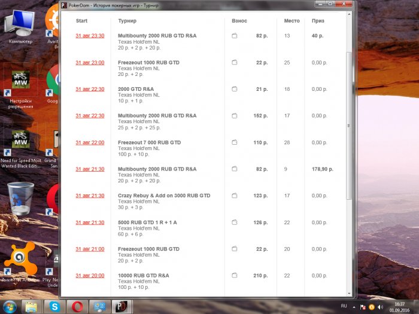The height and width of the screenshot is (314, 419).
Task: Open 31 авг 23:00 tournament link
Action: click(90, 62)
